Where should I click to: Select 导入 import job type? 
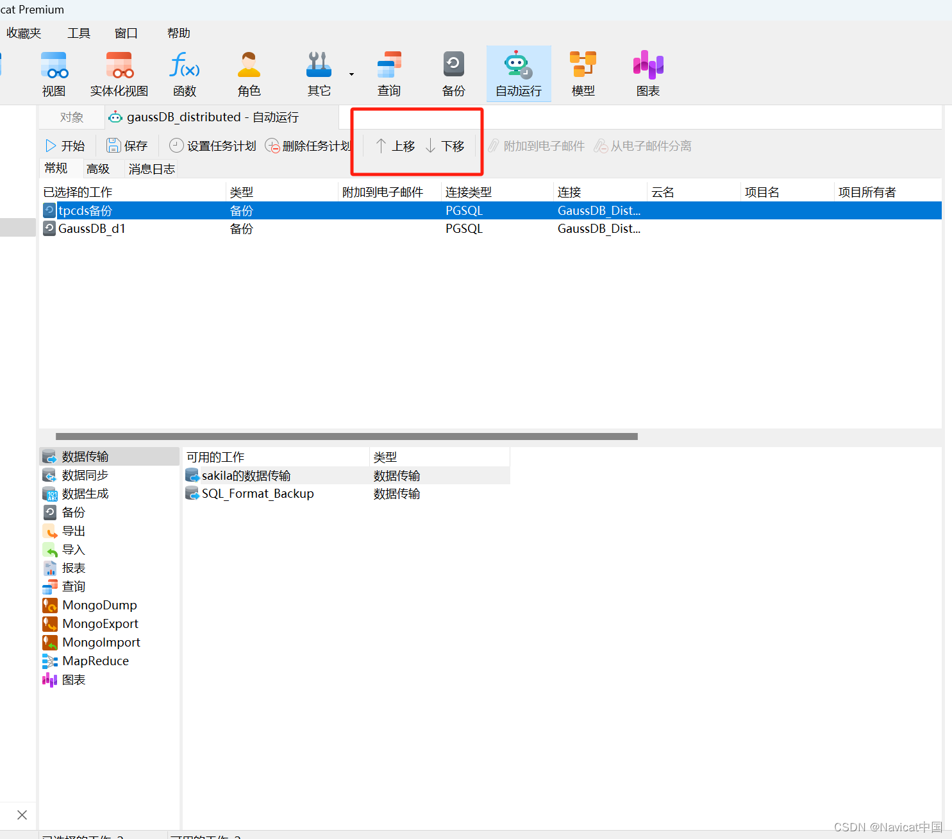(109, 549)
